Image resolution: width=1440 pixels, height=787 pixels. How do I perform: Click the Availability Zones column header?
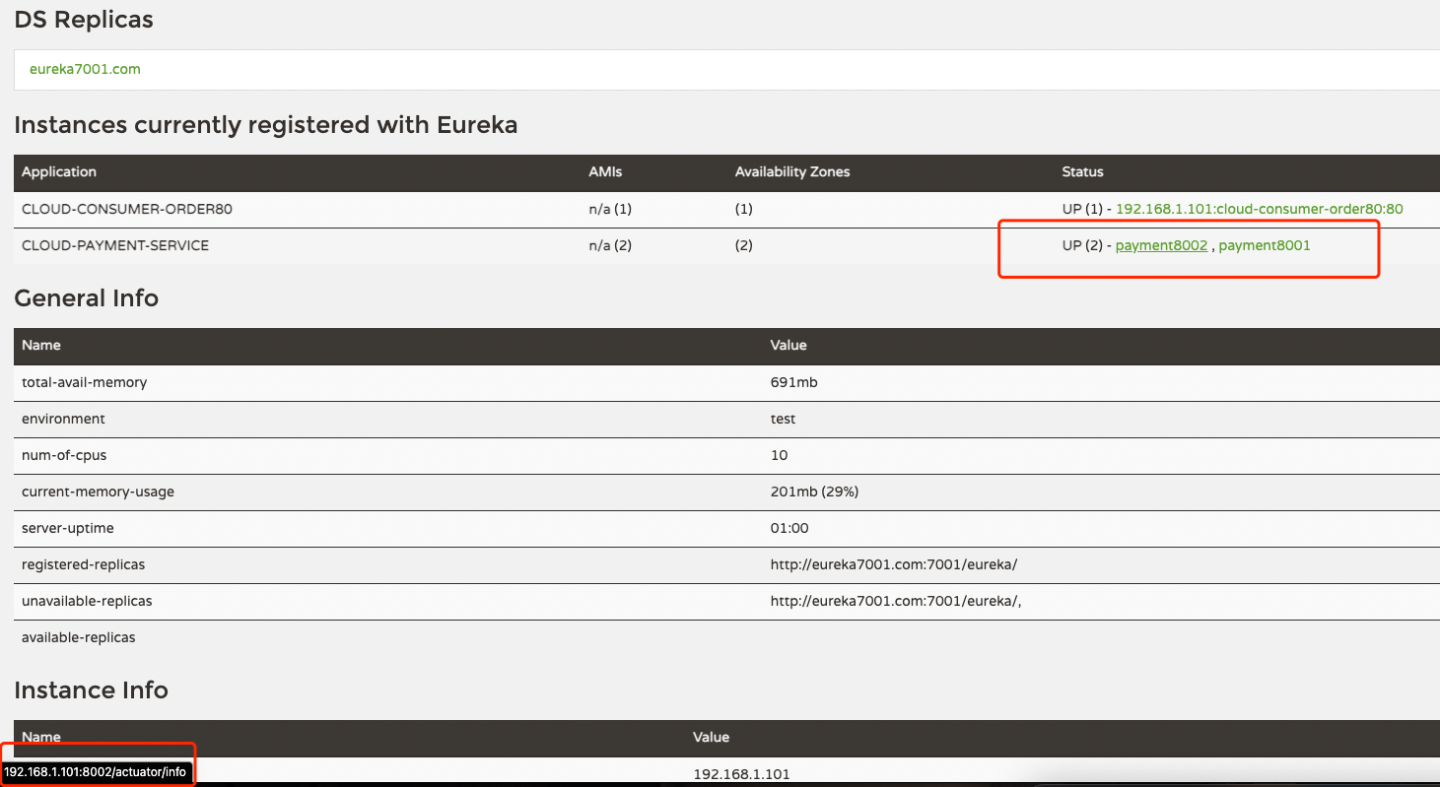coord(791,171)
